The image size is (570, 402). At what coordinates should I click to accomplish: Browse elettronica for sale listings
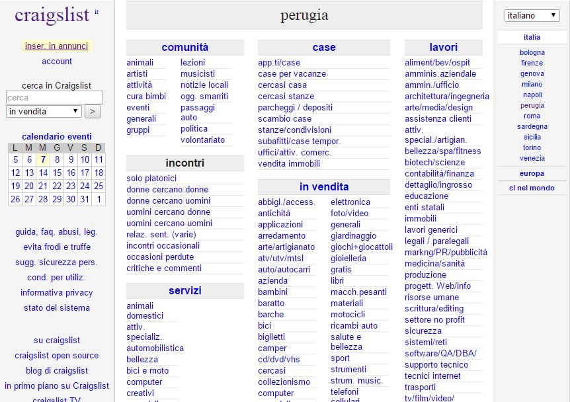(350, 202)
